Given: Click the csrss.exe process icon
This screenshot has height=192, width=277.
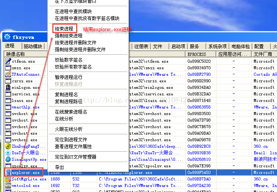Looking at the screenshot, I should click(8, 81).
